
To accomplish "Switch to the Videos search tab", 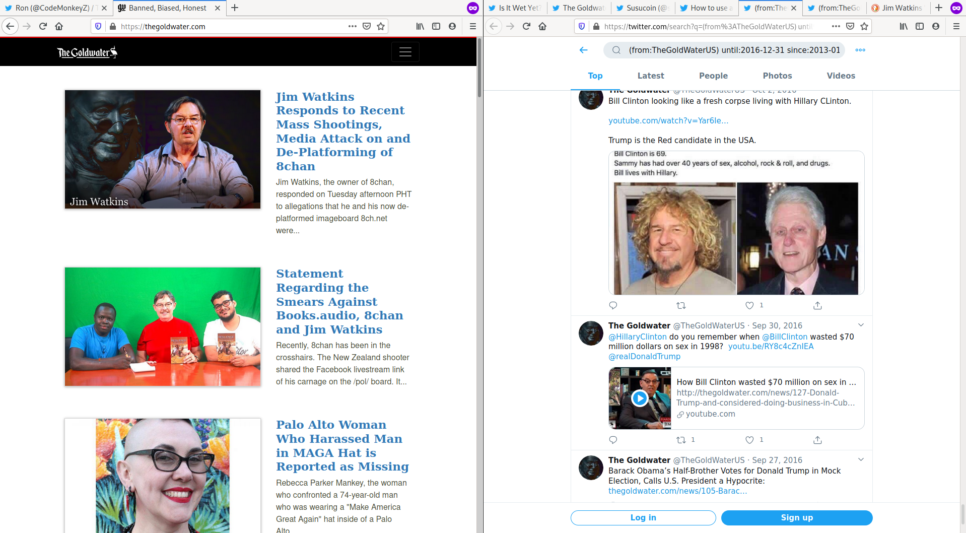I will click(x=841, y=76).
